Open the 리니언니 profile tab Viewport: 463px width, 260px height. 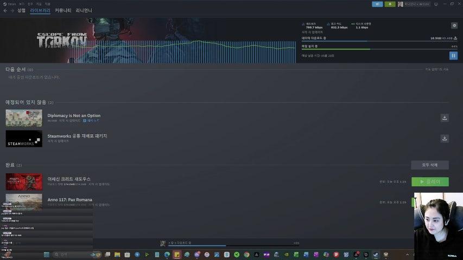tap(84, 10)
